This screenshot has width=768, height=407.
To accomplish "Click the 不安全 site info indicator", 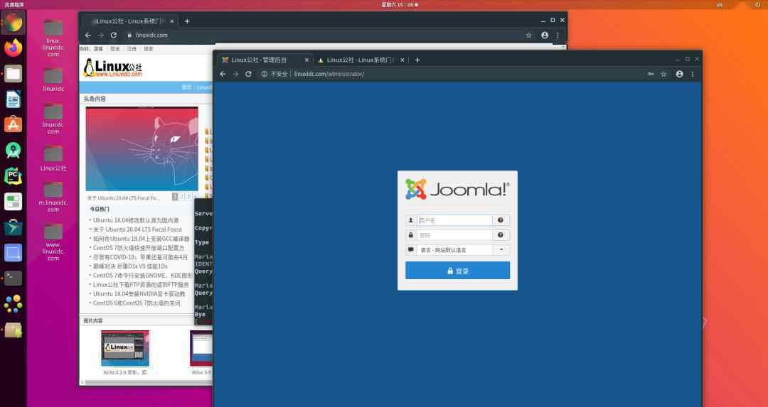I will 274,74.
